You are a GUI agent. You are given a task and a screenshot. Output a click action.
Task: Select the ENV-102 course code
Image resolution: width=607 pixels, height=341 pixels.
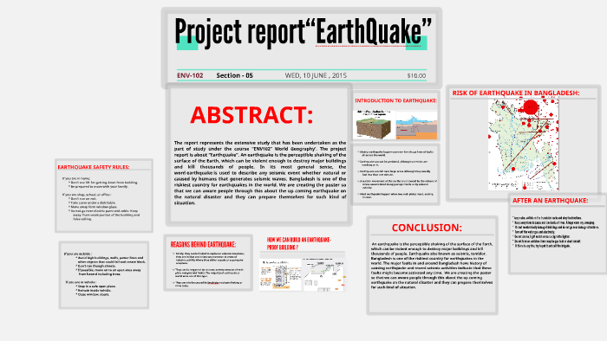pyautogui.click(x=190, y=75)
